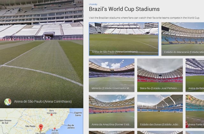This screenshot has width=204, height=134.
Task: Select the Arena Fonte Nova thumbnail
Action: coord(195,111)
